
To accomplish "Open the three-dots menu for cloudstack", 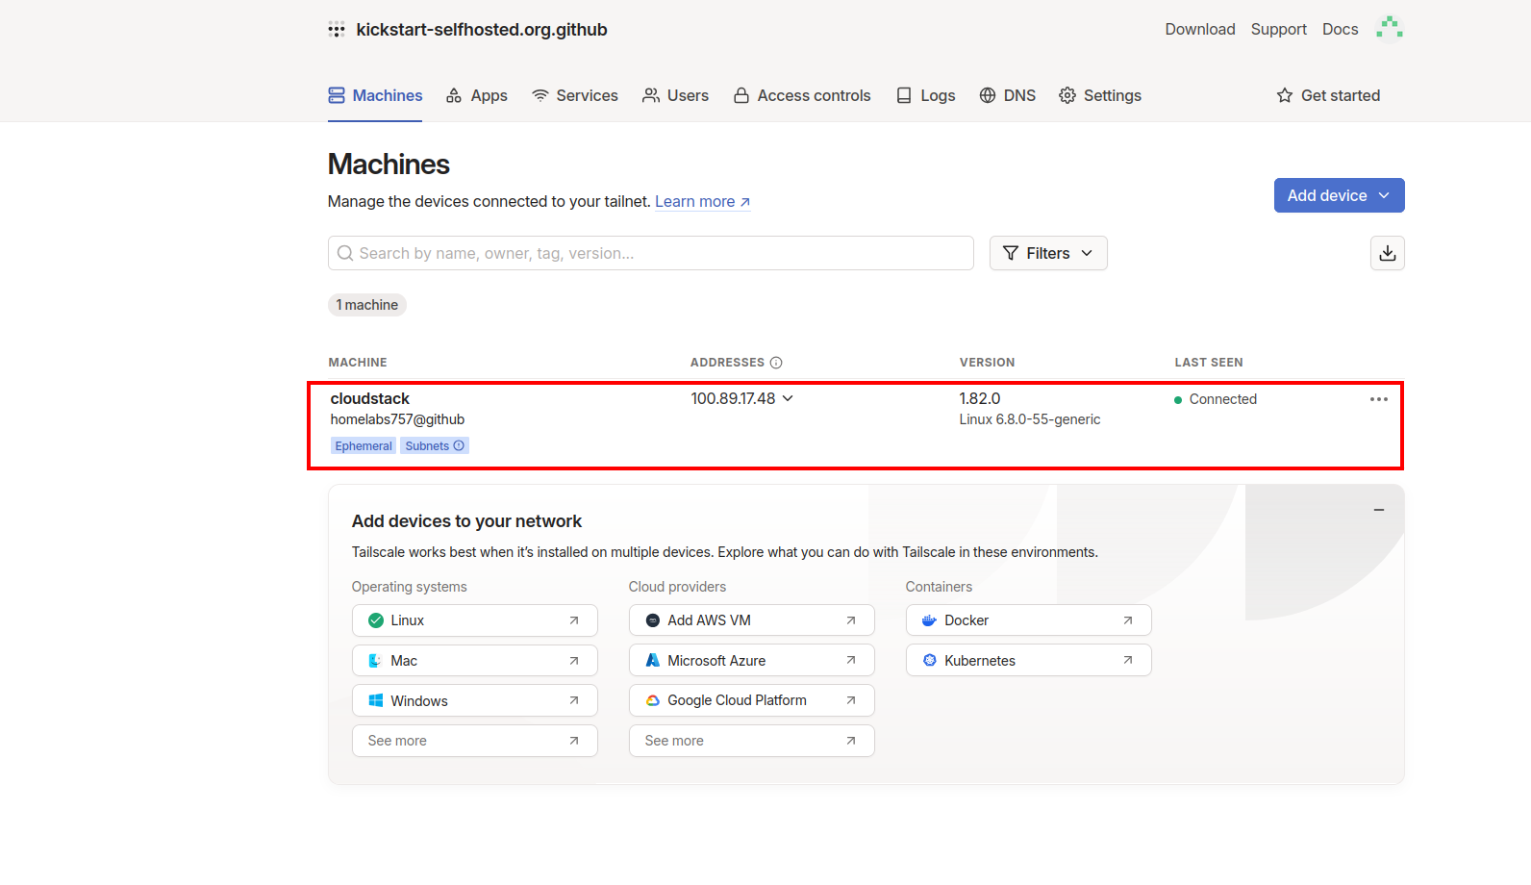I will pyautogui.click(x=1378, y=399).
